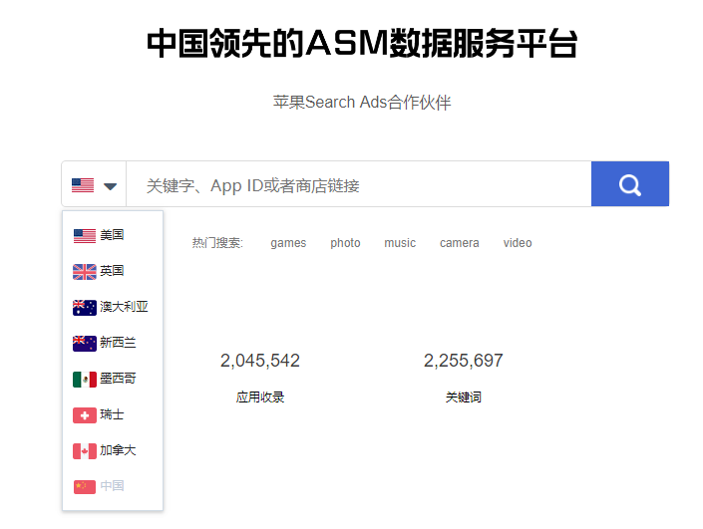
Task: Click the Canada flag icon
Action: pos(85,450)
